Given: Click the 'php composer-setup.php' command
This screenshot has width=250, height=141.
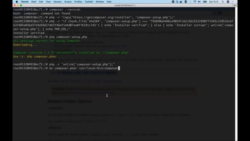Looking at the screenshot, I should 50,37.
